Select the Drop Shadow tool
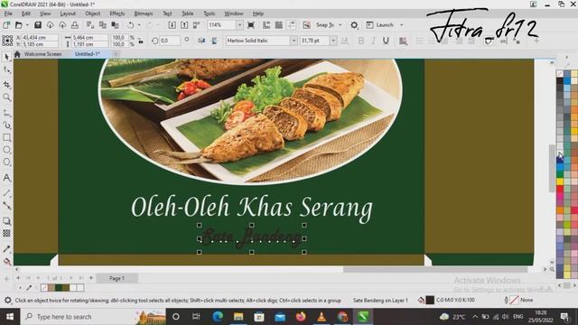This screenshot has width=578, height=325. pos(6,221)
